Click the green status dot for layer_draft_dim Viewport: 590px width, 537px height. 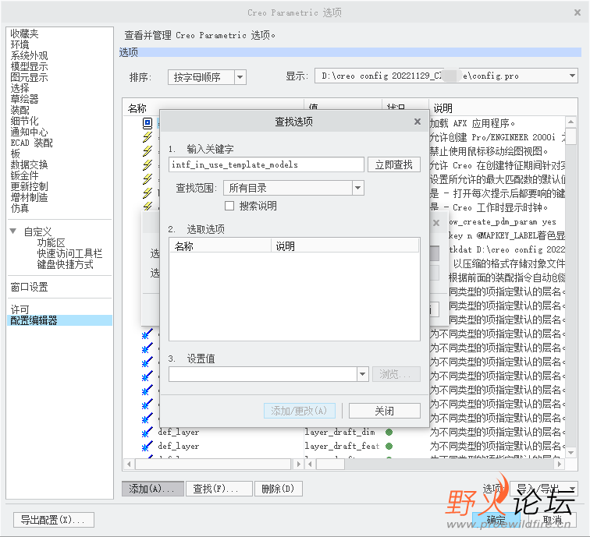pyautogui.click(x=389, y=432)
